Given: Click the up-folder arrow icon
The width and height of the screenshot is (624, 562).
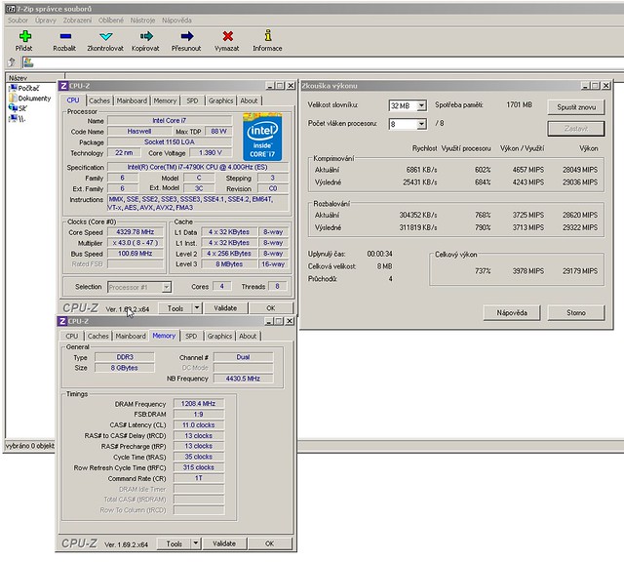Looking at the screenshot, I should click(x=12, y=61).
